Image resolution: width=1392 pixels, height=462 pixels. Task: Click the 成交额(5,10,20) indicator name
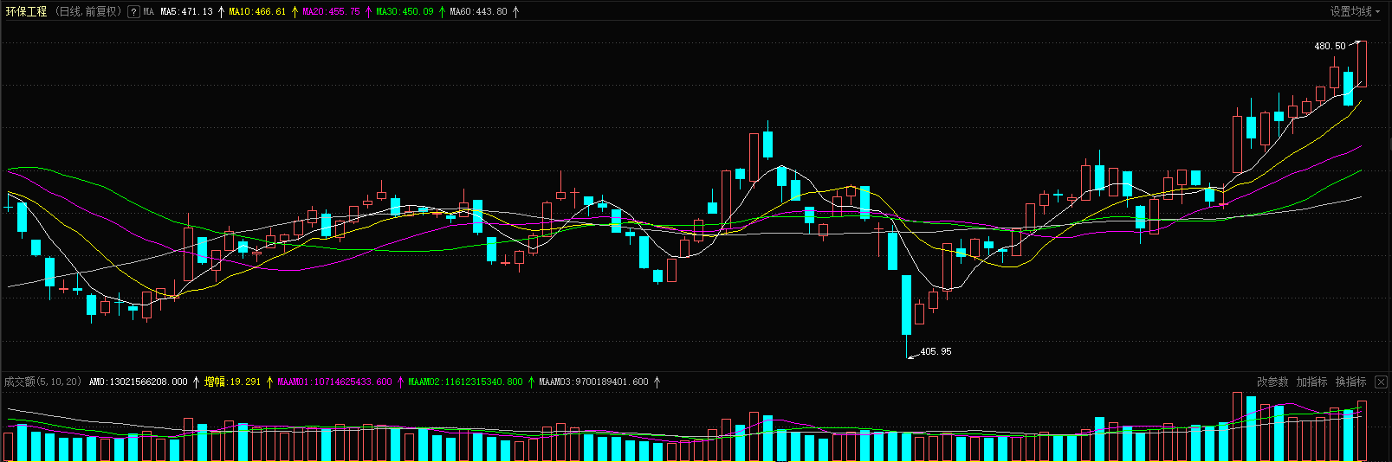pos(42,382)
